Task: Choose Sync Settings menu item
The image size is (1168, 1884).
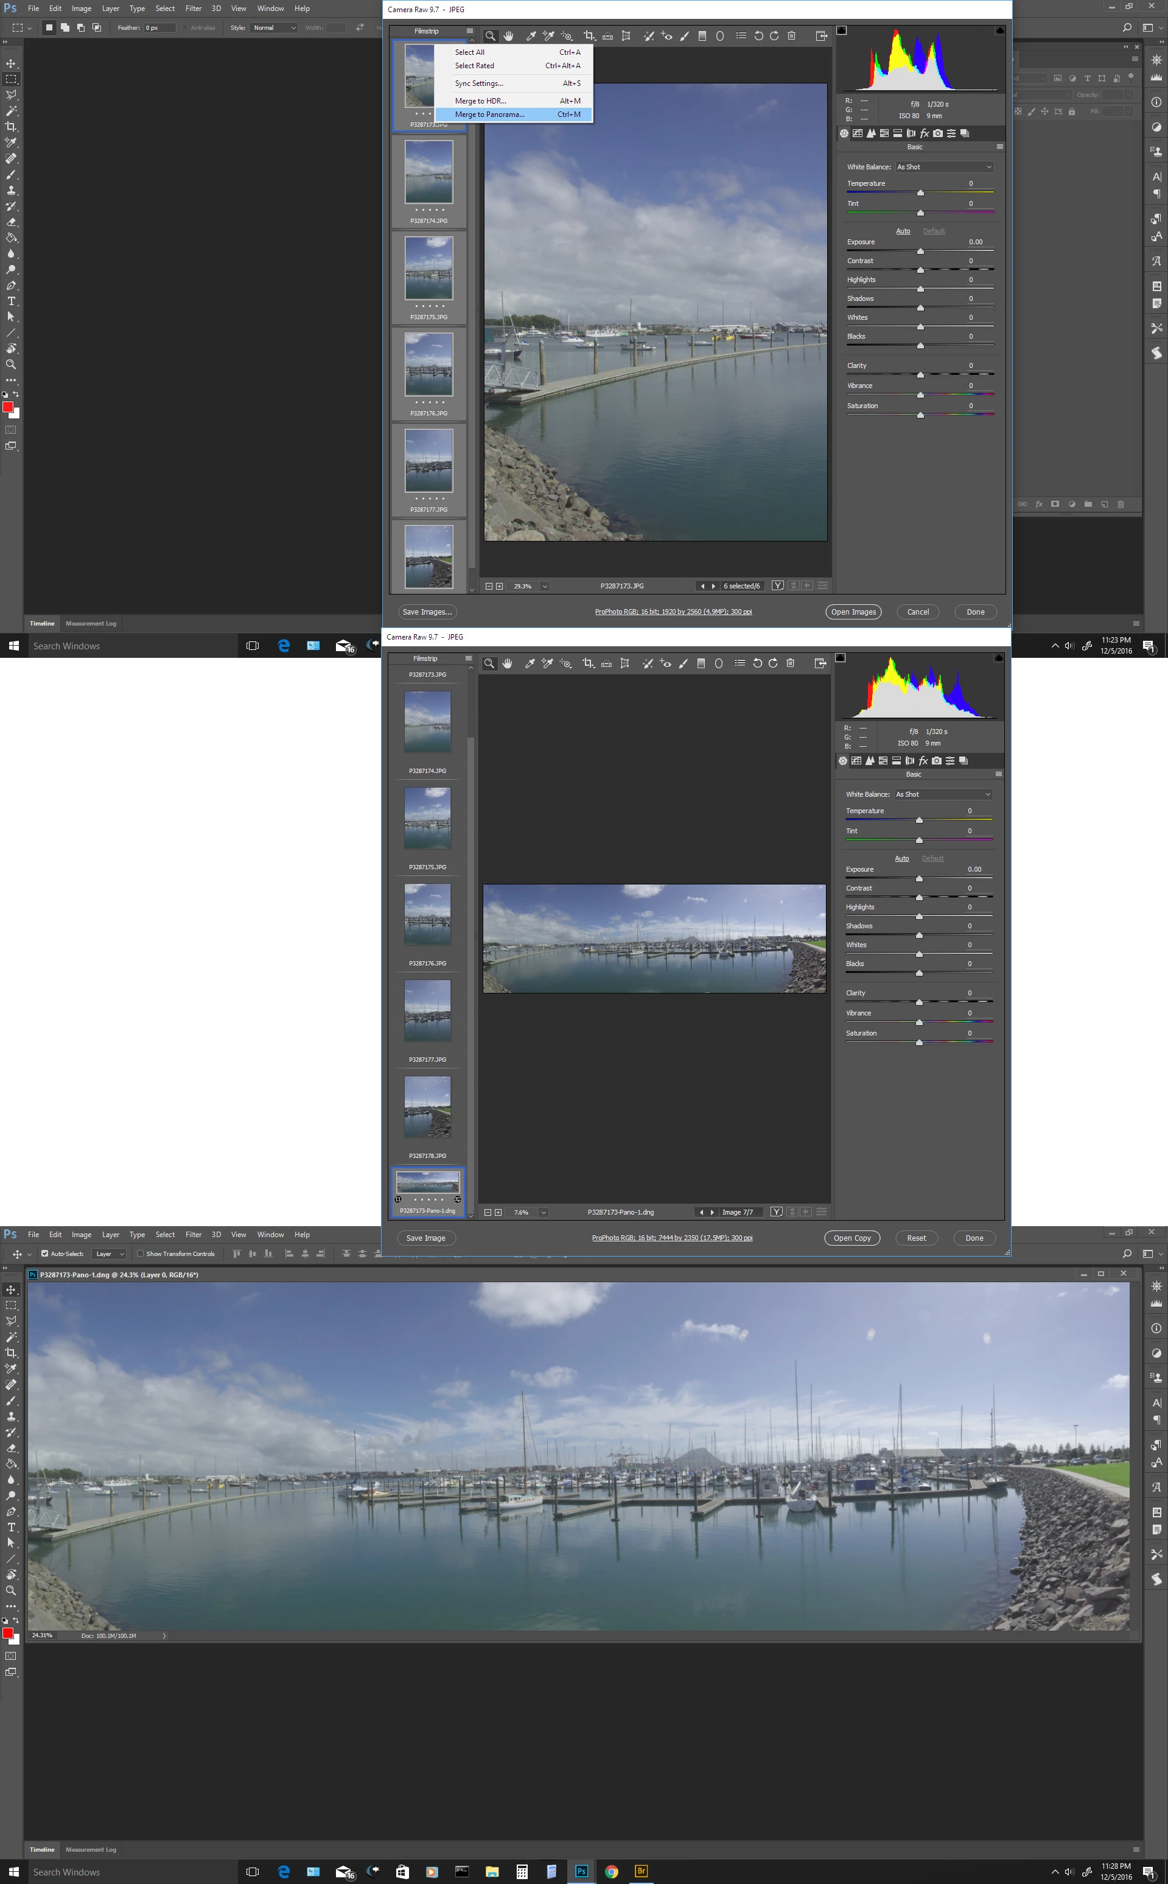Action: click(514, 83)
